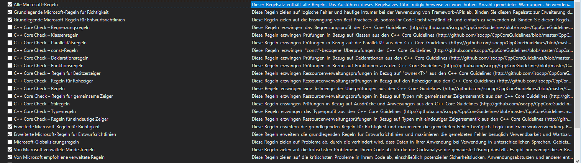Click description 'Prüfungen in Bezug auf Funktionen'

click(x=413, y=65)
